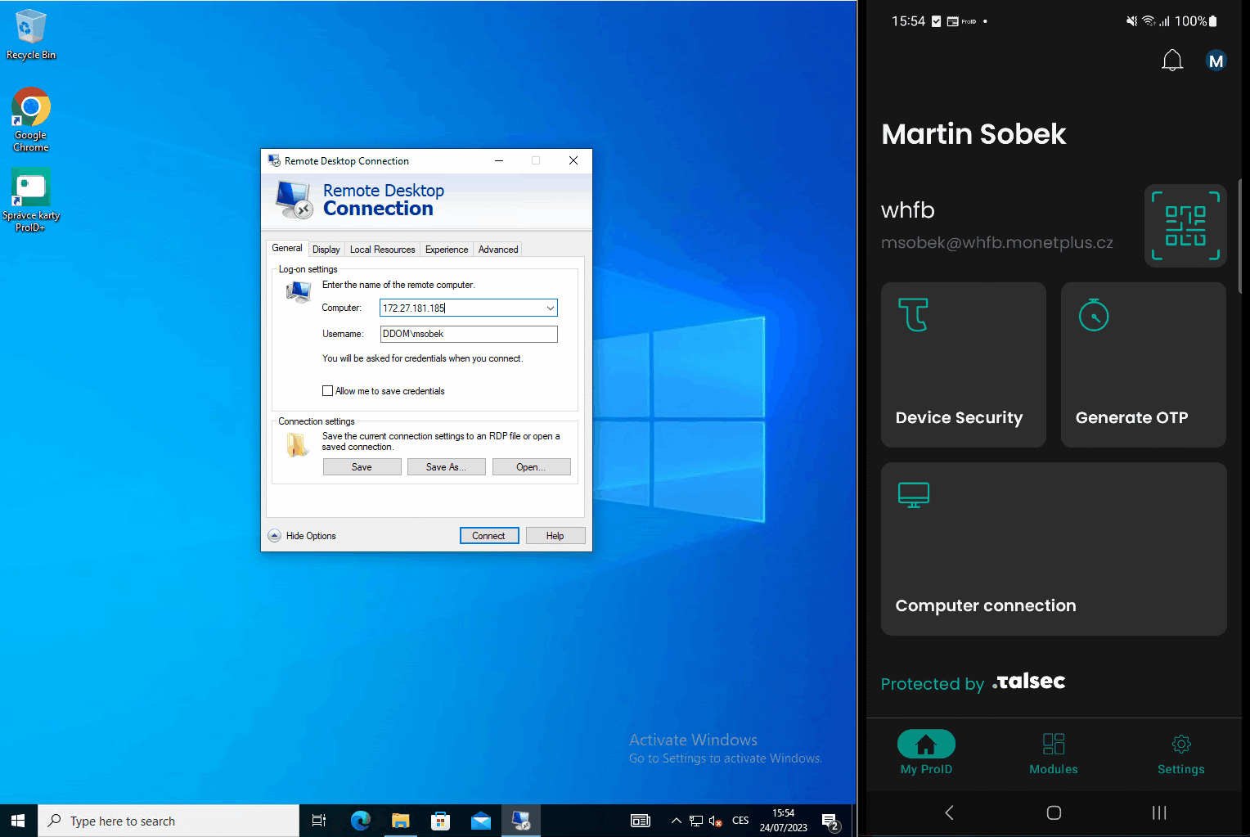Select the Remote Desktop icon in the taskbar
Image resolution: width=1250 pixels, height=837 pixels.
[x=521, y=820]
